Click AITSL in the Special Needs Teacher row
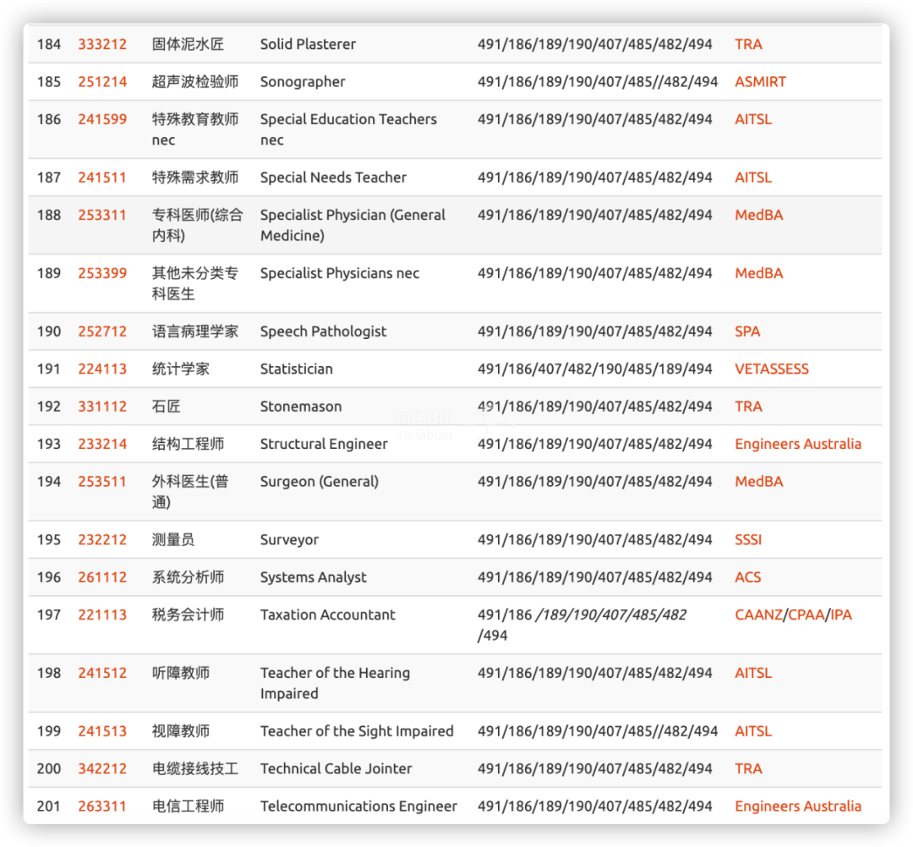 pyautogui.click(x=753, y=178)
